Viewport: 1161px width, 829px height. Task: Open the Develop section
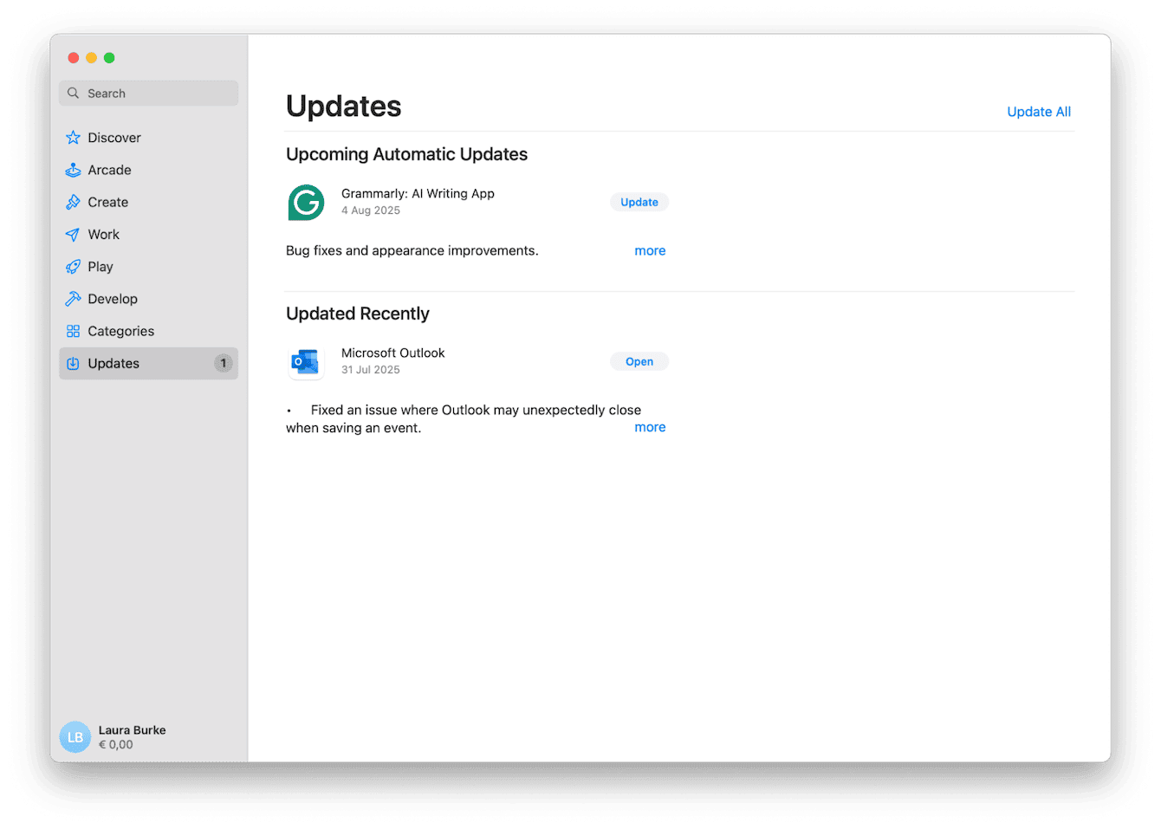click(112, 298)
